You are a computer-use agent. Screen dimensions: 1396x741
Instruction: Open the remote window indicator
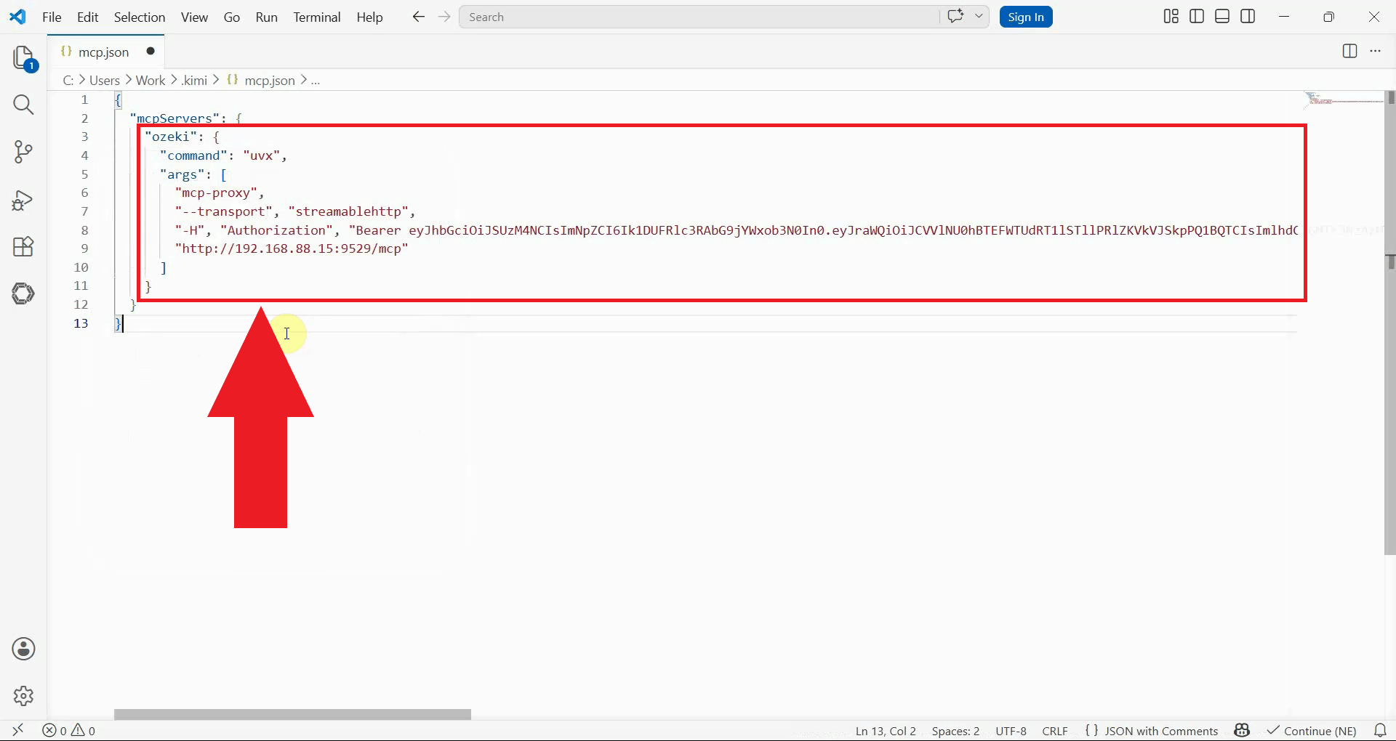pos(18,730)
